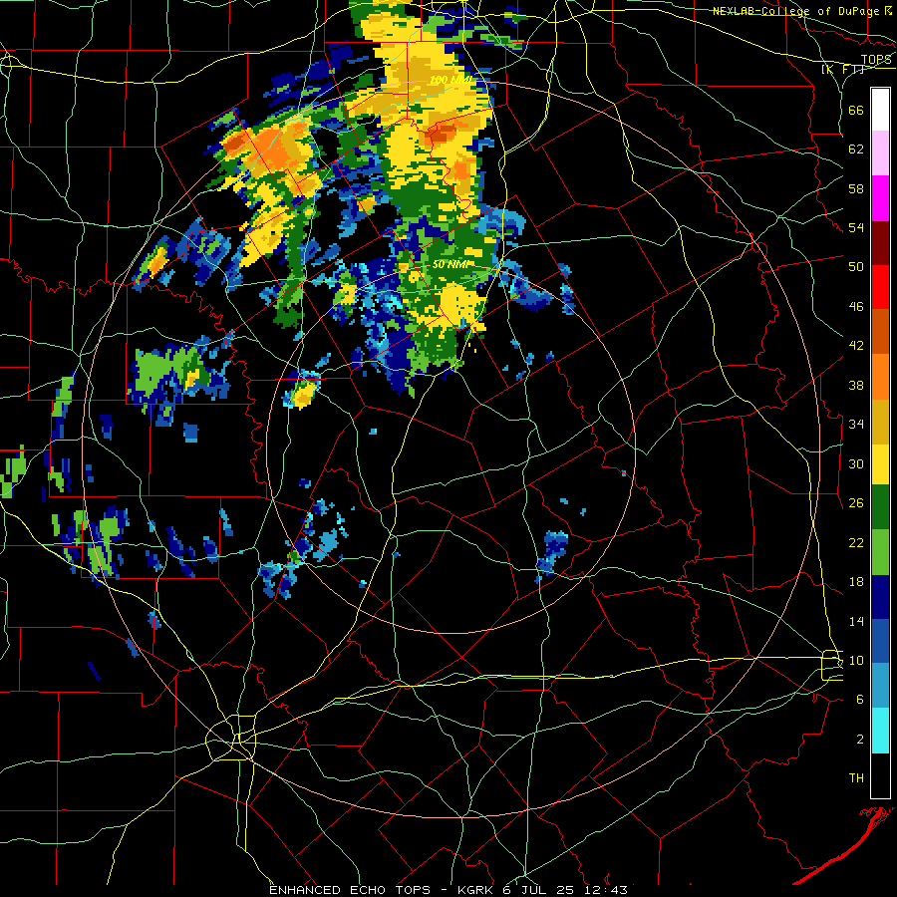Click the light green legend swatch
The width and height of the screenshot is (897, 897).
[880, 552]
